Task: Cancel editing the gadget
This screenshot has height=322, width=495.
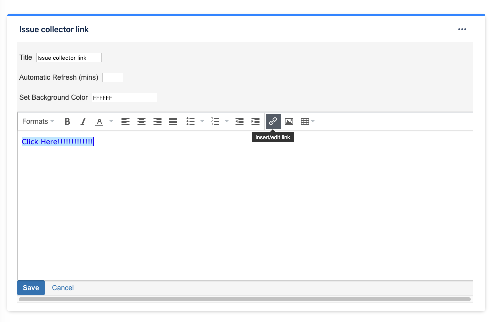Action: 63,288
